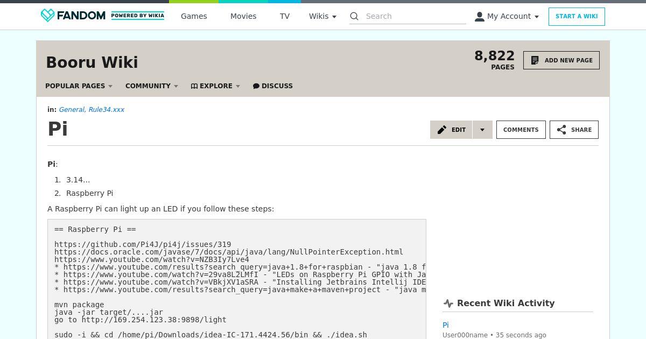Click the 'sudo -i && cd' idea.sh command line
This screenshot has width=646, height=339.
coord(210,335)
